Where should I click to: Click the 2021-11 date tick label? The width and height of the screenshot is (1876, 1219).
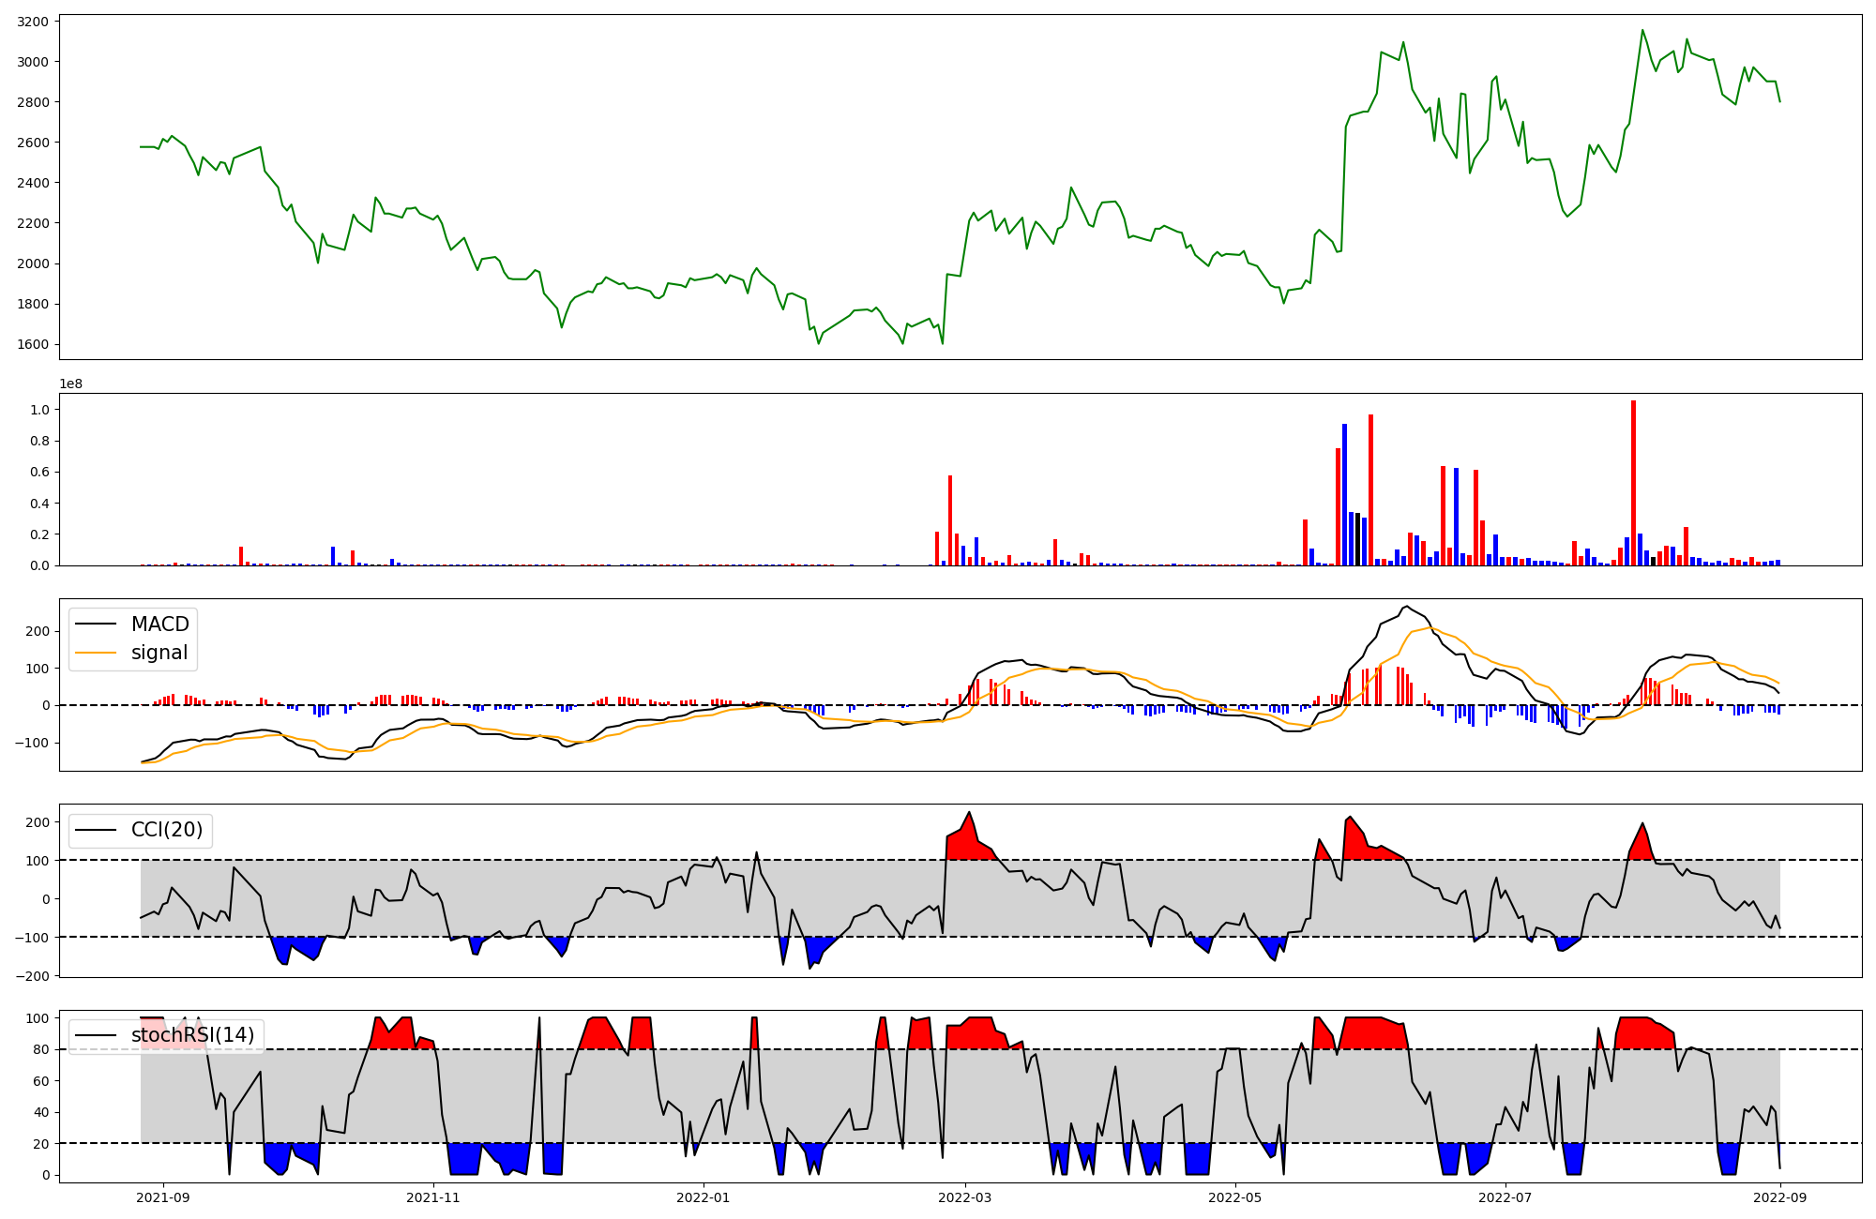click(433, 1197)
